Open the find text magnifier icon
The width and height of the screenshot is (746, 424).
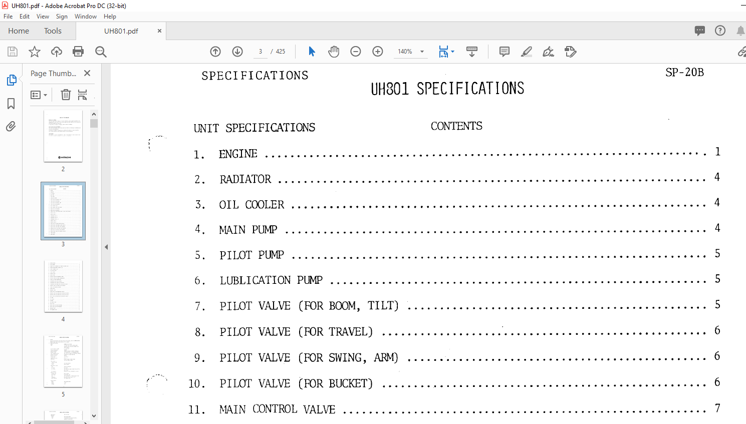101,52
